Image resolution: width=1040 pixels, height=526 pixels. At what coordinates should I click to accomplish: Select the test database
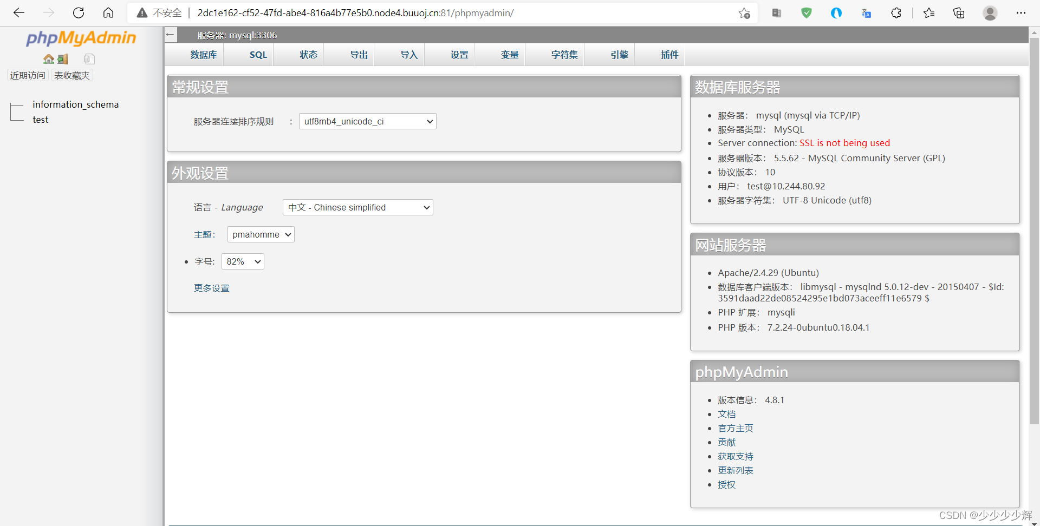click(41, 120)
